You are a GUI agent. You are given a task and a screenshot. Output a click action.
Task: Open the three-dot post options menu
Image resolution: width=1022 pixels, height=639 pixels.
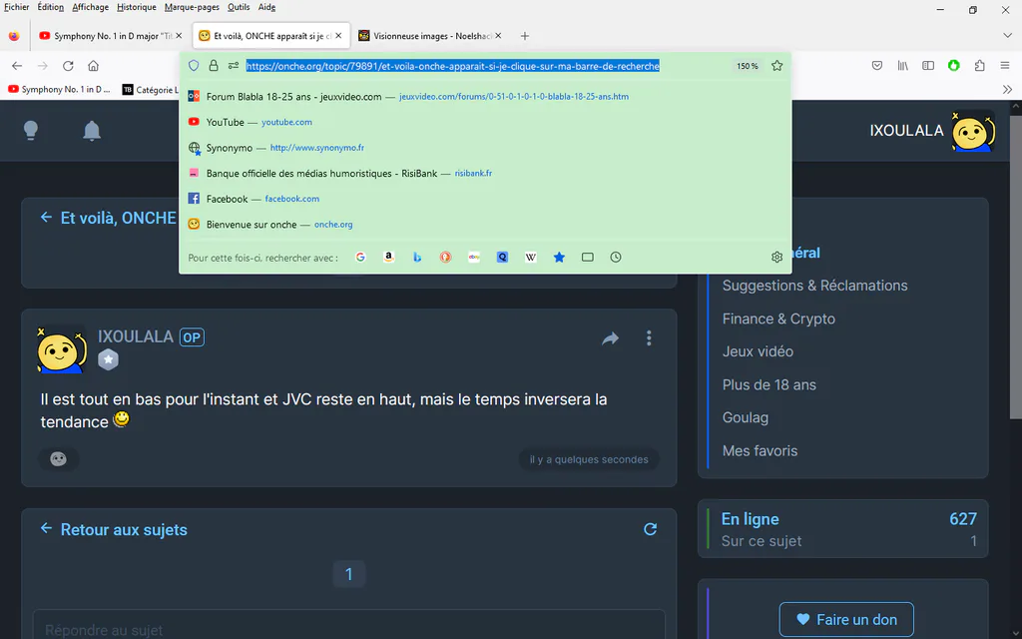coord(649,337)
